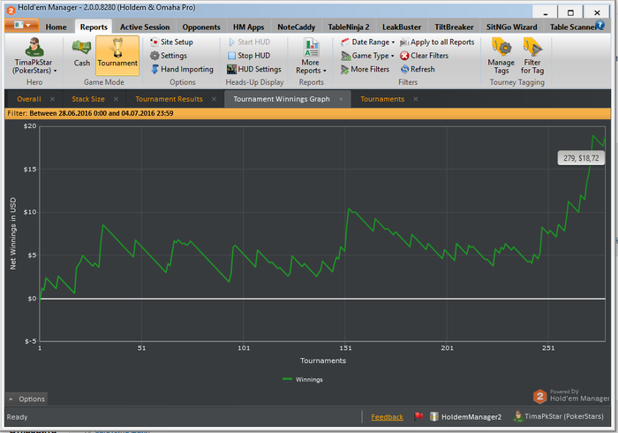Open the Hold'em Manager application menu button
Viewport: 618px width, 433px height.
(x=21, y=26)
